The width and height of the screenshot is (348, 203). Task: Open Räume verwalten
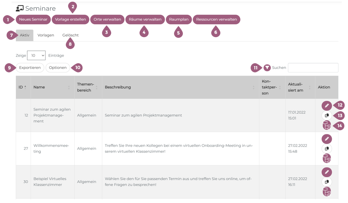145,19
